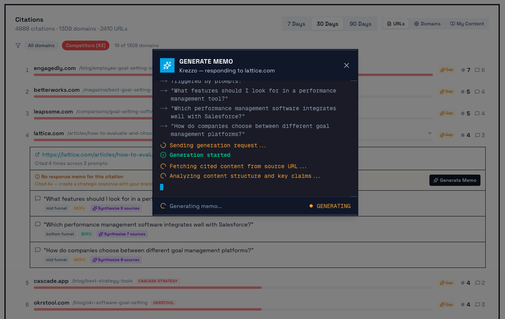
Task: Switch to the 7 Days tab
Action: tap(296, 24)
